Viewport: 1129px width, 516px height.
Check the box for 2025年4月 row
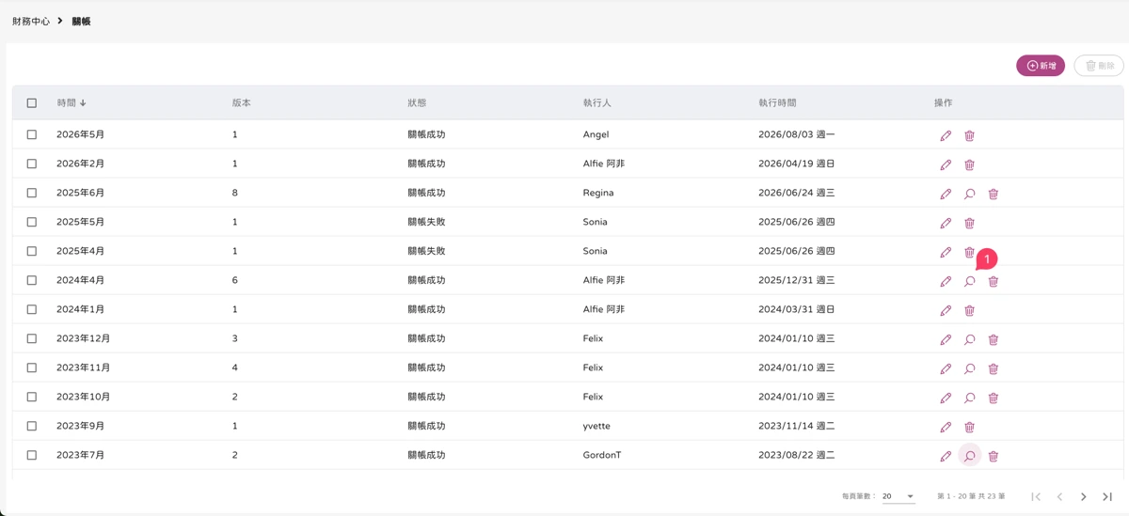coord(32,251)
